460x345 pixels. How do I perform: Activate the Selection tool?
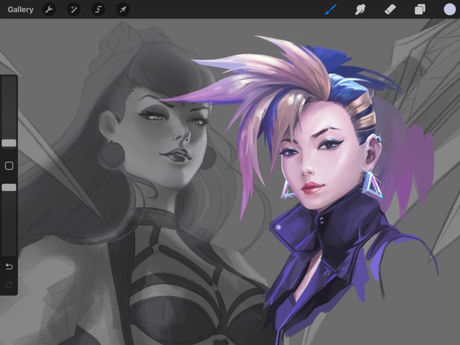(98, 9)
